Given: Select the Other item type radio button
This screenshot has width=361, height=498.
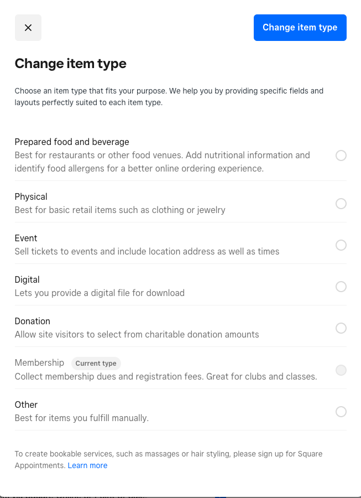Looking at the screenshot, I should coord(341,412).
